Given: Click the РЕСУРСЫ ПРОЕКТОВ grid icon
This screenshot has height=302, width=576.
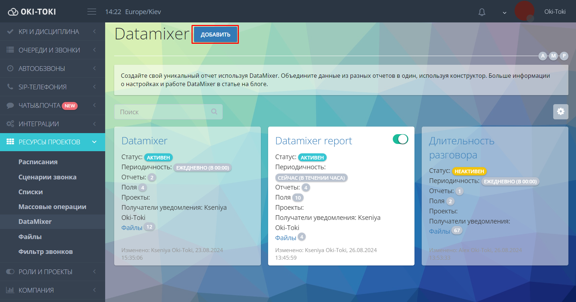Looking at the screenshot, I should 10,142.
